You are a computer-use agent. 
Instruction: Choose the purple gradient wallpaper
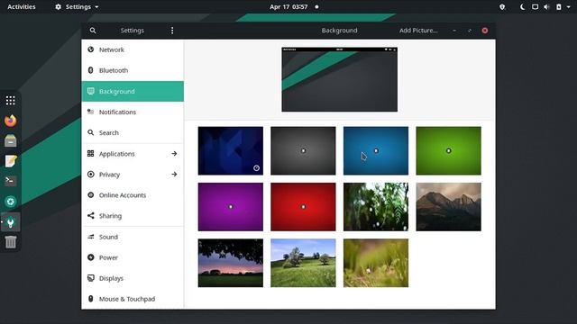tap(231, 207)
